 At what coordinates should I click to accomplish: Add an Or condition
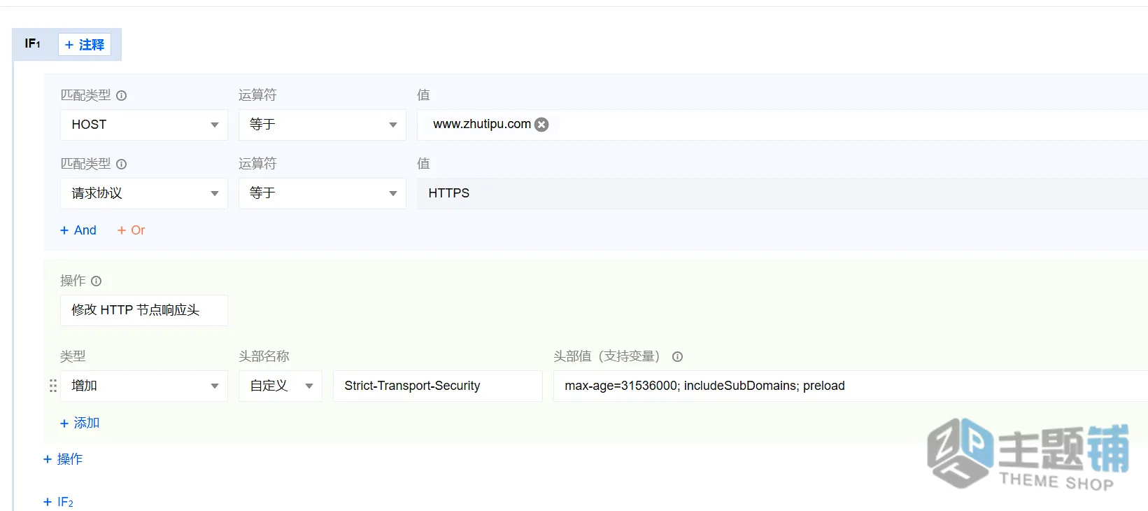pyautogui.click(x=131, y=230)
